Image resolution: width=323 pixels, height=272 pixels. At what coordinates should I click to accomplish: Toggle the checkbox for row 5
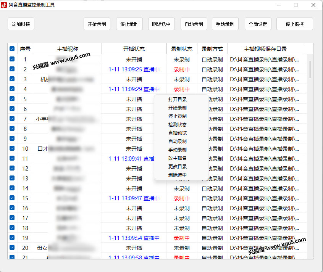(12, 99)
